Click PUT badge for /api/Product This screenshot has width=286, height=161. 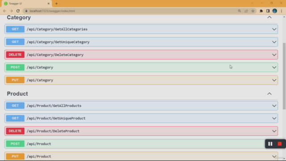pyautogui.click(x=15, y=157)
